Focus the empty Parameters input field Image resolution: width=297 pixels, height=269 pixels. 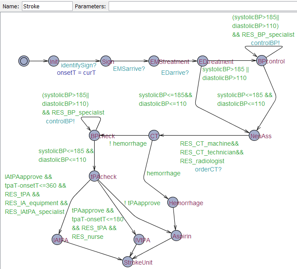click(202, 6)
